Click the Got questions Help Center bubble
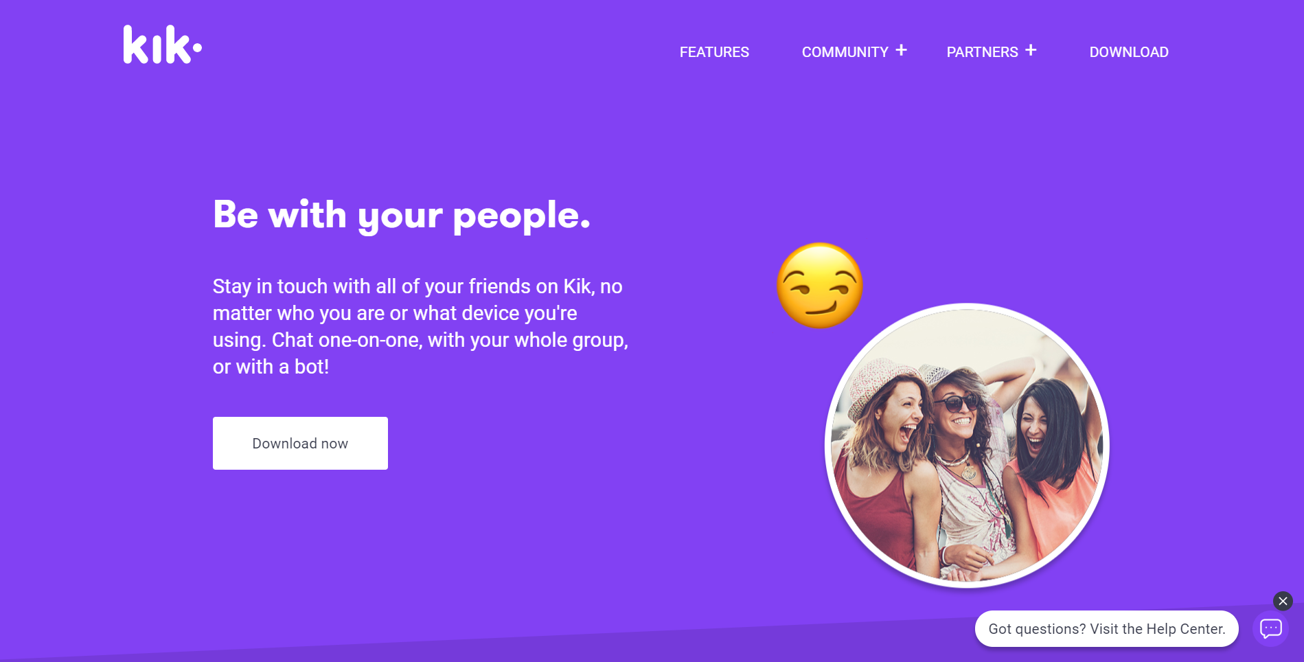Screen dimensions: 1304x662 1106,628
